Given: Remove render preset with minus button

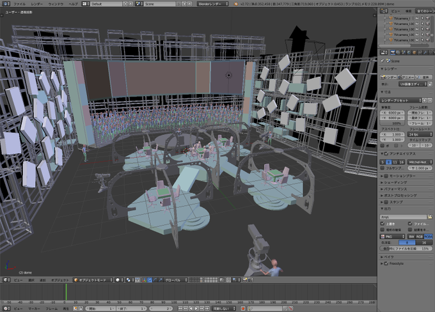Looking at the screenshot, I should [x=430, y=100].
